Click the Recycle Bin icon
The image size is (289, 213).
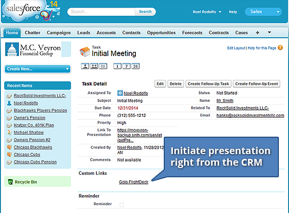coord(10,182)
